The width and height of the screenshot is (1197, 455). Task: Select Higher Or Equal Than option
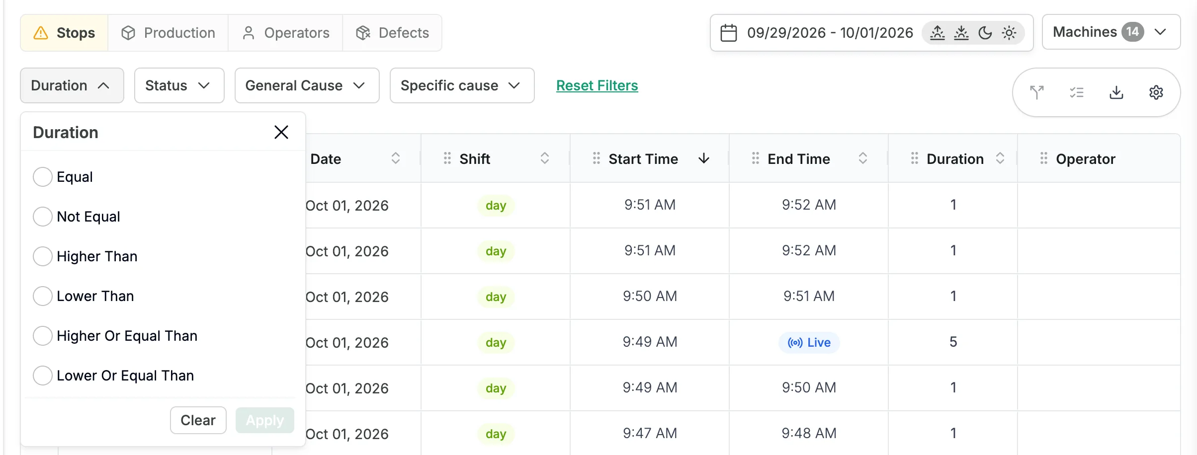(43, 336)
